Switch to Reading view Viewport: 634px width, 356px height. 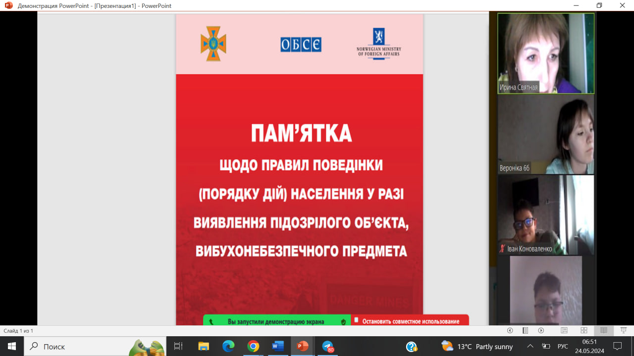click(603, 330)
